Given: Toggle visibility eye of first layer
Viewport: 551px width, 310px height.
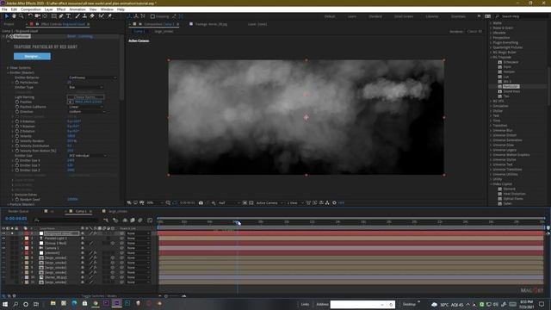Looking at the screenshot, I should pos(3,233).
